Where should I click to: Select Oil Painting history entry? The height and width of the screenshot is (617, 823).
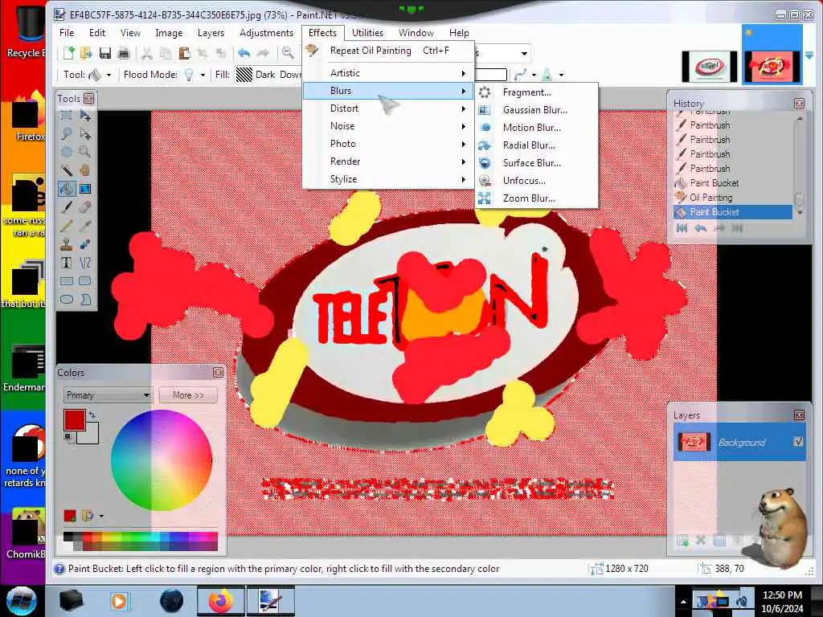[733, 198]
